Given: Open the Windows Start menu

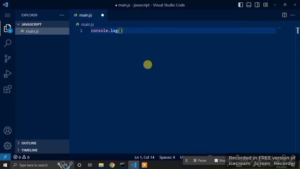Looking at the screenshot, I should [5, 165].
